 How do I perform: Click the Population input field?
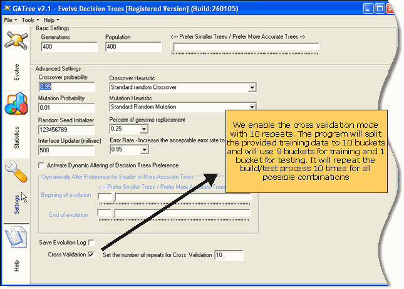coord(133,47)
